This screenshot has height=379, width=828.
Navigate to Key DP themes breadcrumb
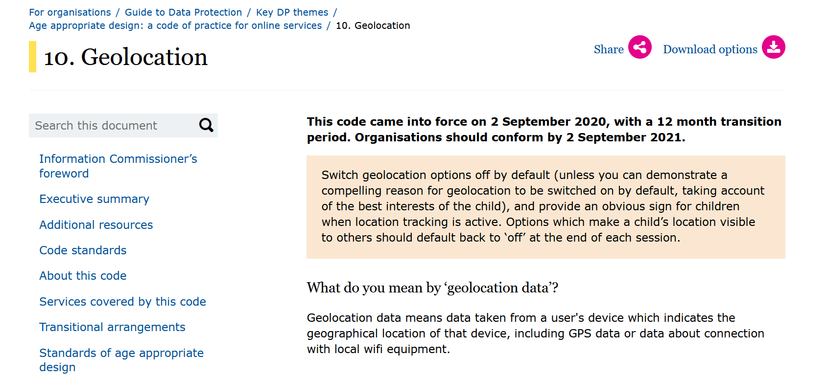292,12
